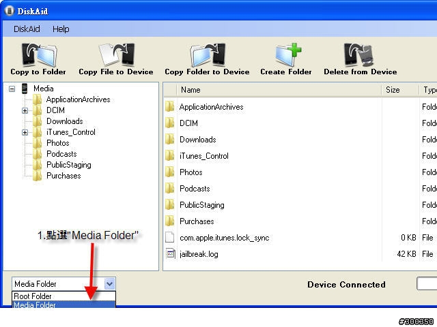The width and height of the screenshot is (437, 327).
Task: Sort by the Size column header
Action: pos(400,90)
